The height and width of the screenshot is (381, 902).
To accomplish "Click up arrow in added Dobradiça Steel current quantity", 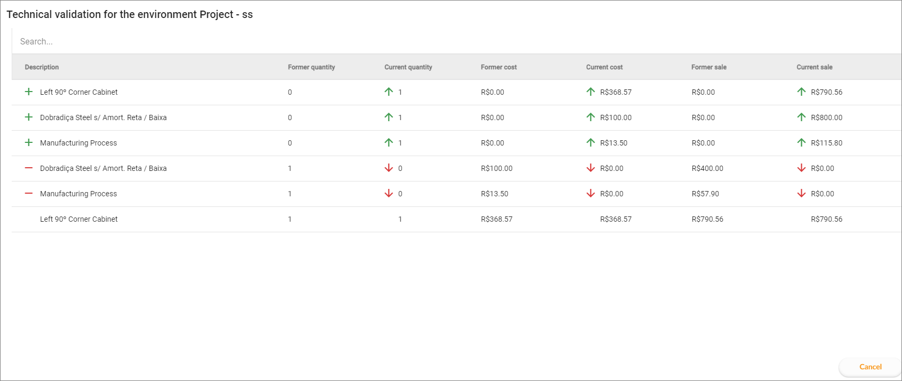I will pos(389,117).
